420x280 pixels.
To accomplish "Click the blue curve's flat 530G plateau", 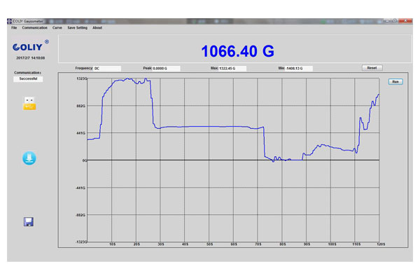I will point(210,127).
